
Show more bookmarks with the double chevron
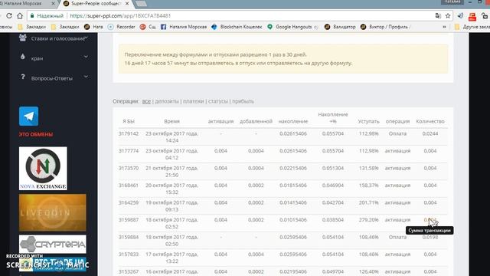pyautogui.click(x=444, y=27)
